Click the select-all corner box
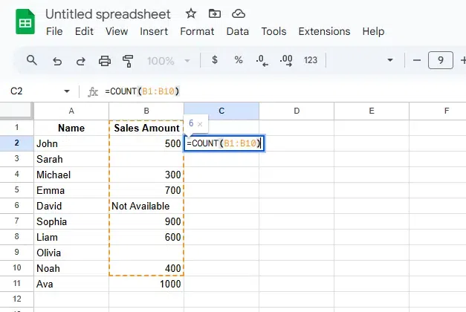 [16, 111]
